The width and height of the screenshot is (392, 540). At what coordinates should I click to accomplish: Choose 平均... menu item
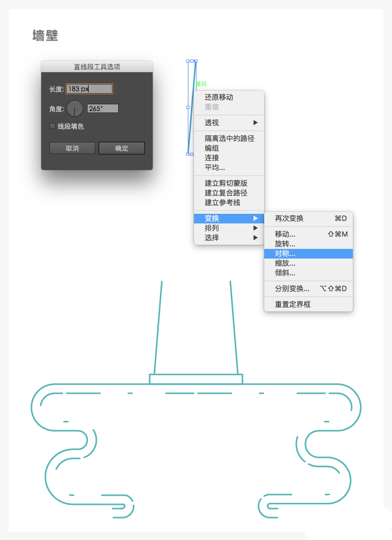[x=229, y=167]
